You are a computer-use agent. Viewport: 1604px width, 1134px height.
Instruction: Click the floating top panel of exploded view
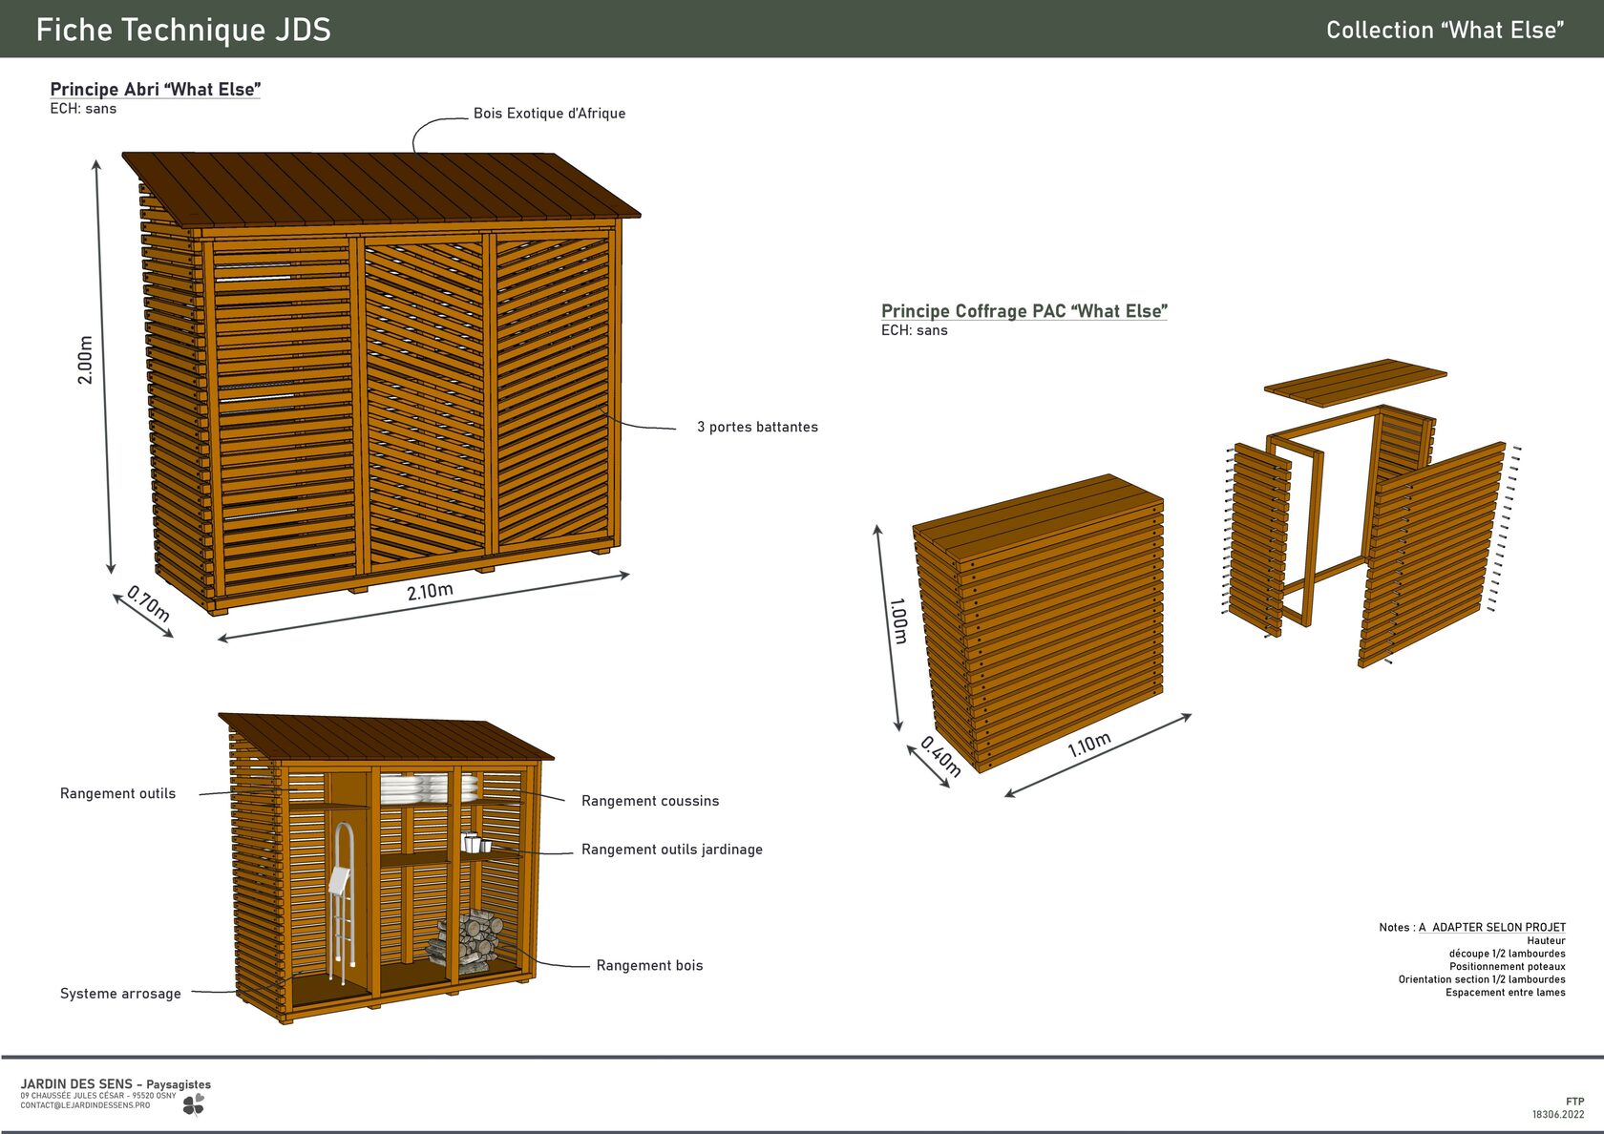click(x=1356, y=383)
